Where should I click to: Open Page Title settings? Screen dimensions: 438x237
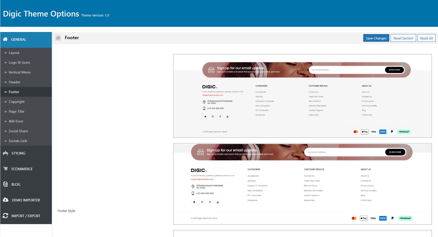[x=26, y=111]
